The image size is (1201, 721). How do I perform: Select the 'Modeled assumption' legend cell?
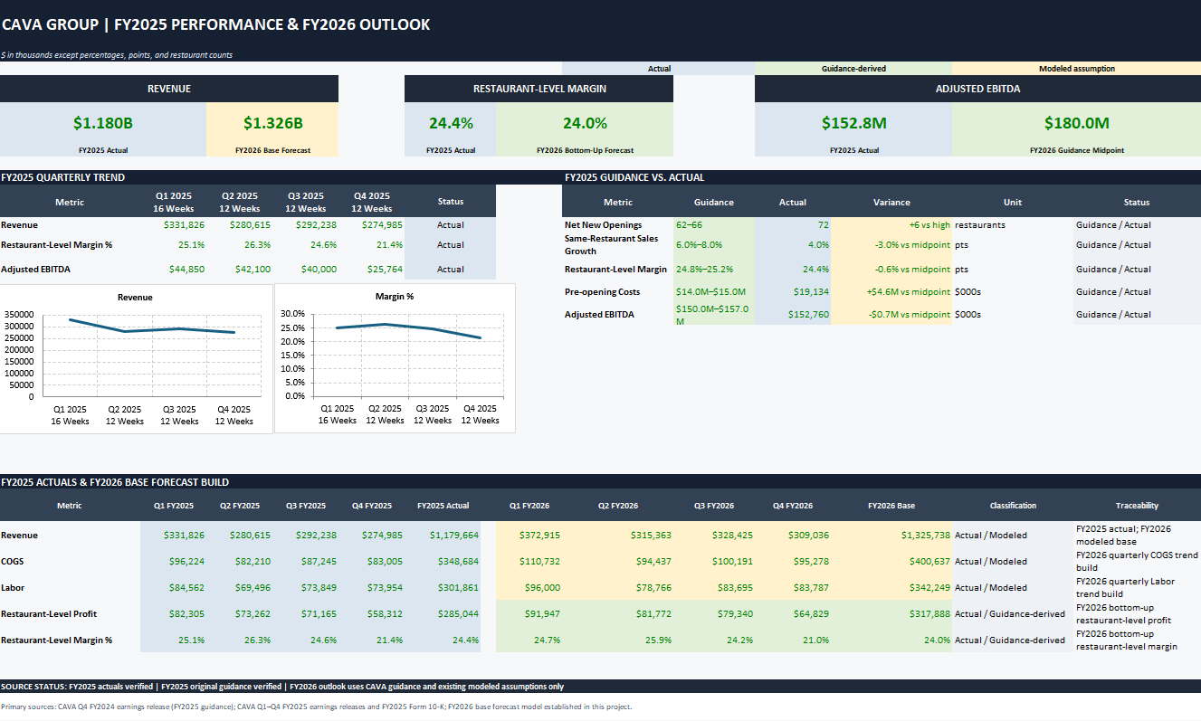1076,69
